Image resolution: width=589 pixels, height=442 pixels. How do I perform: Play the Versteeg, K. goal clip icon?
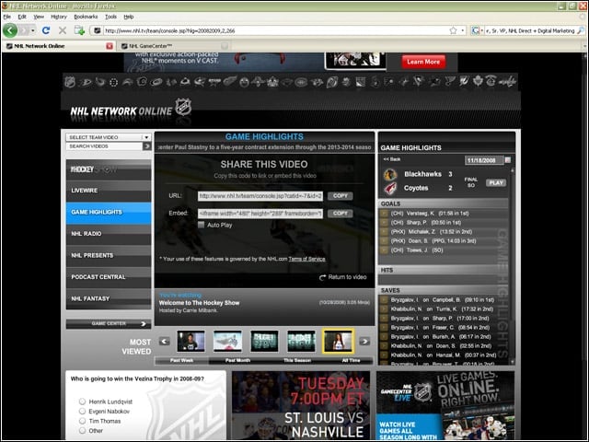[384, 214]
